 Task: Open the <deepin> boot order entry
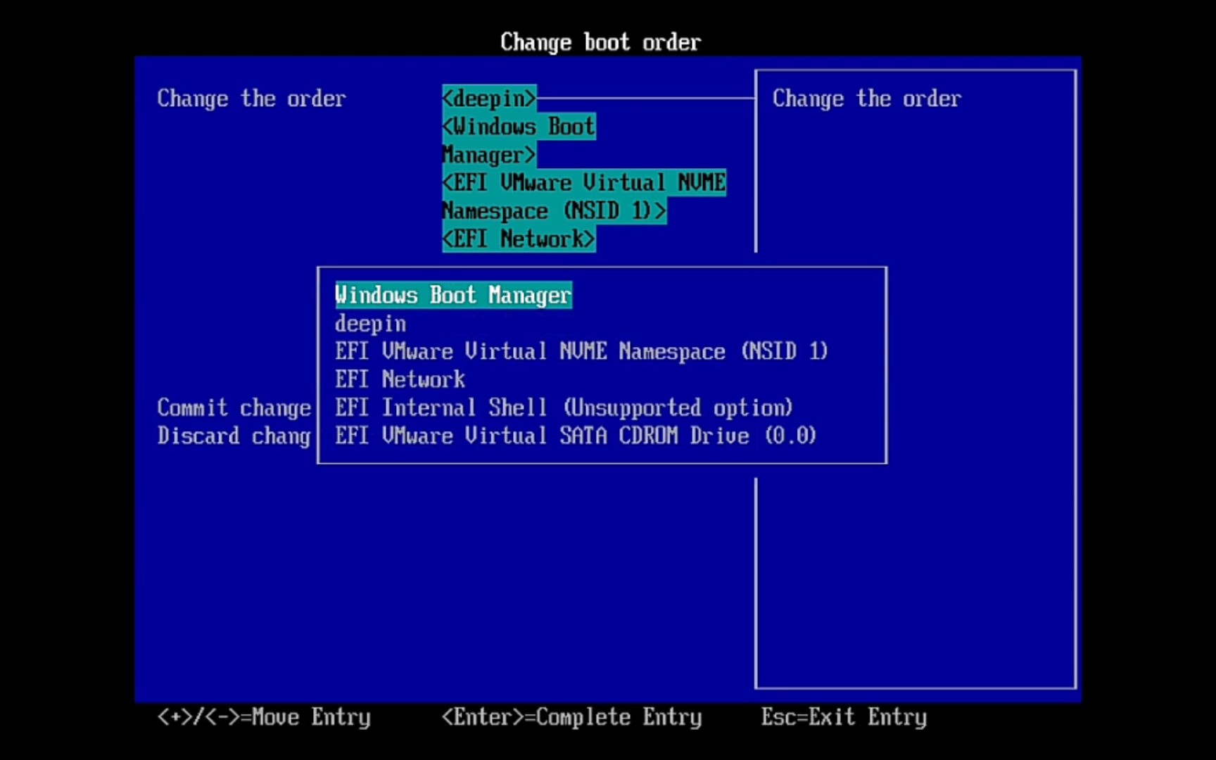coord(488,99)
